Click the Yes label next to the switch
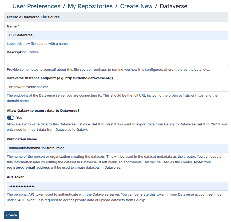231x222 pixels. pyautogui.click(x=19, y=117)
